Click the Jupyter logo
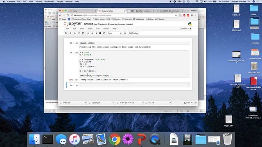This screenshot has height=147, width=262. pyautogui.click(x=73, y=24)
